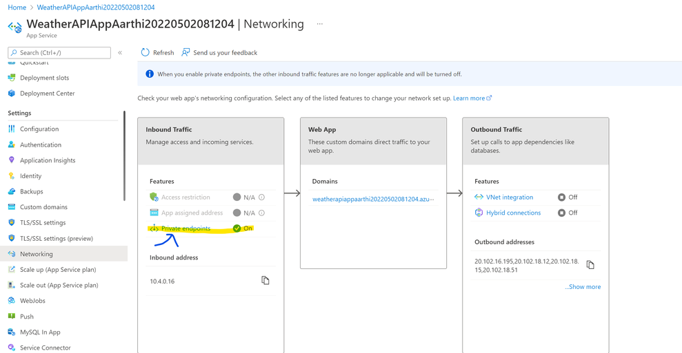Open the ellipsis menu next to Networking title
This screenshot has width=682, height=353.
tap(320, 24)
